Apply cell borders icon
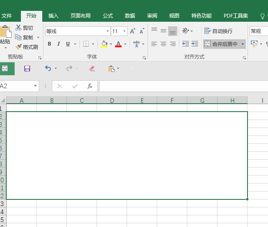The image size is (268, 227). click(x=86, y=44)
